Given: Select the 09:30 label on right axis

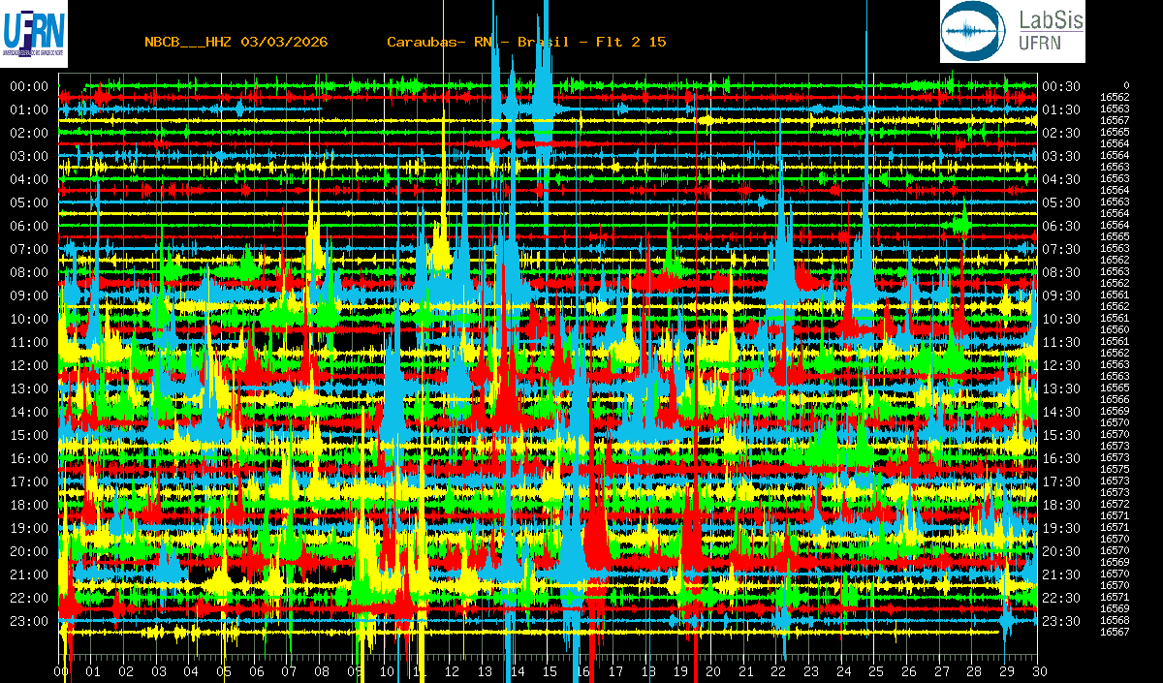Looking at the screenshot, I should point(1060,295).
